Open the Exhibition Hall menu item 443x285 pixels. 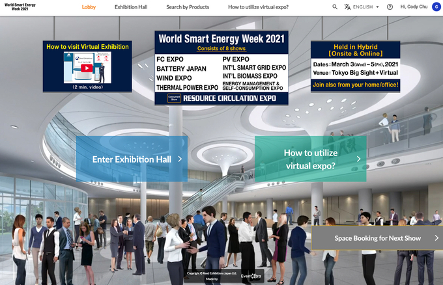(131, 7)
